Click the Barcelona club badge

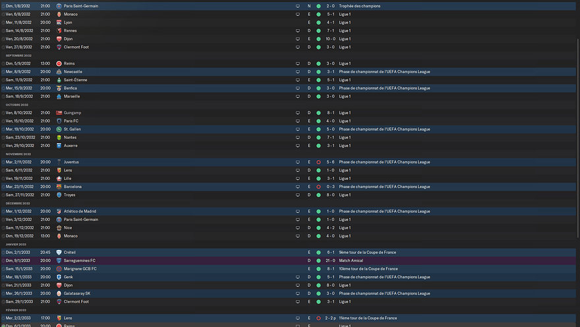59,187
